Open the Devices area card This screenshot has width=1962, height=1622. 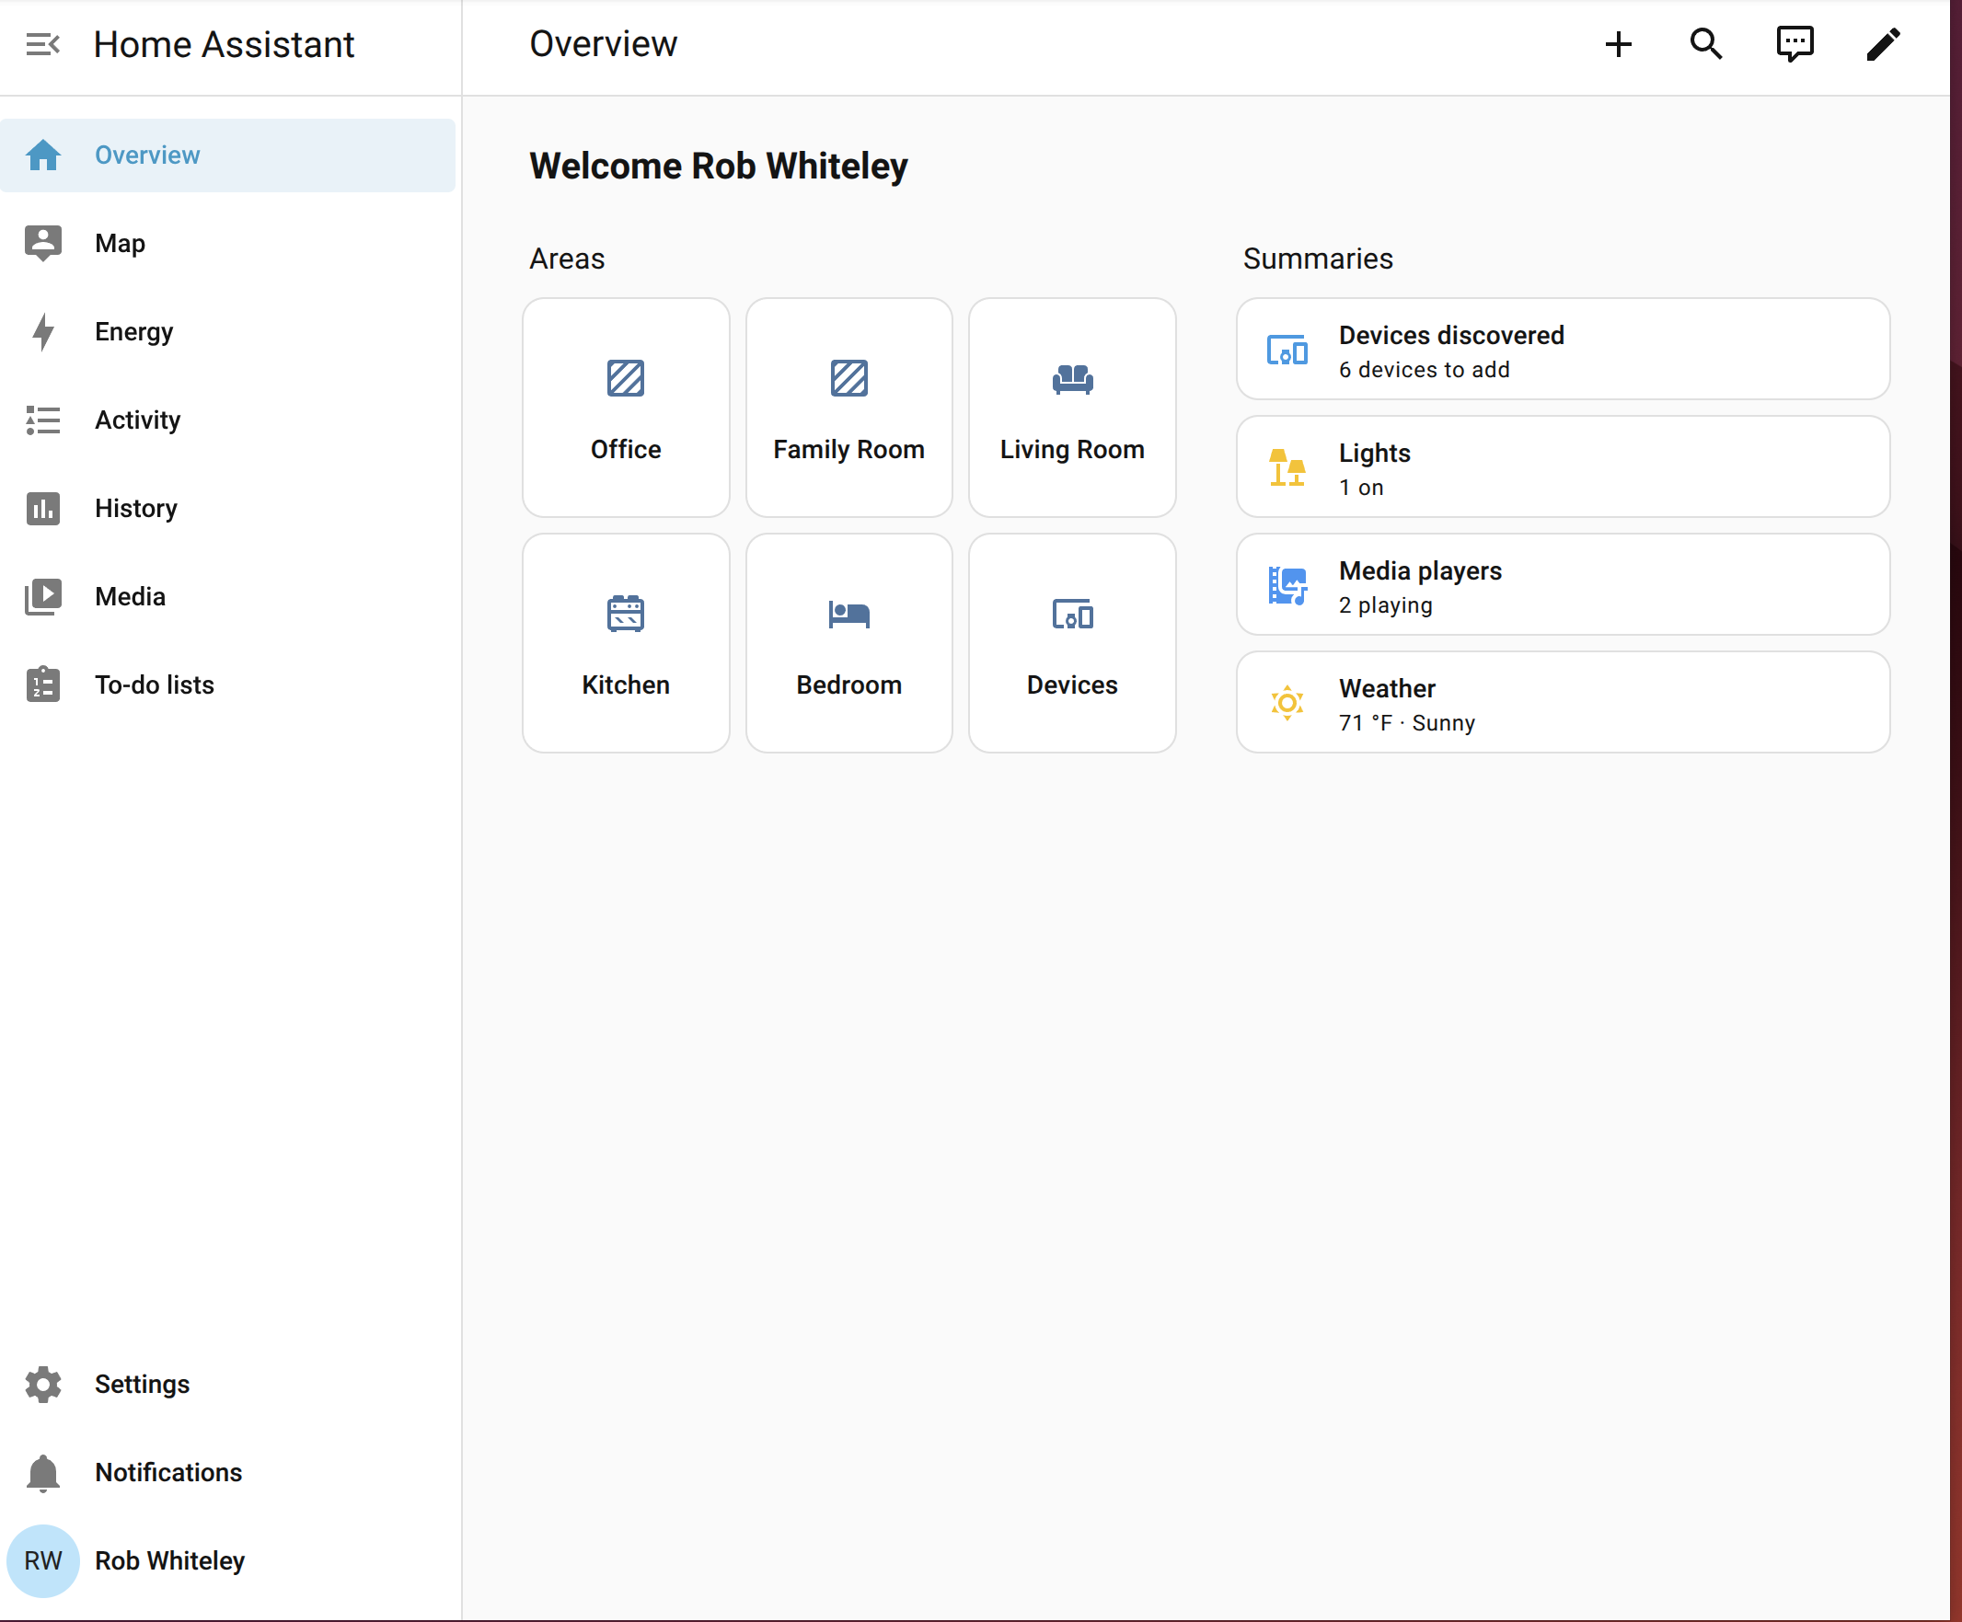pos(1071,642)
